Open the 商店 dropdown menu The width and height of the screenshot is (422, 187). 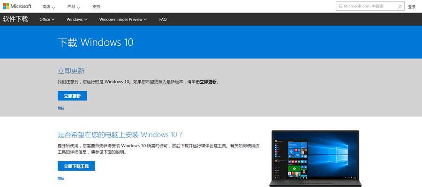(x=48, y=7)
